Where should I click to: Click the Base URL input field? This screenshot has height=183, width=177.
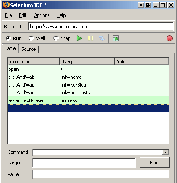click(x=101, y=27)
